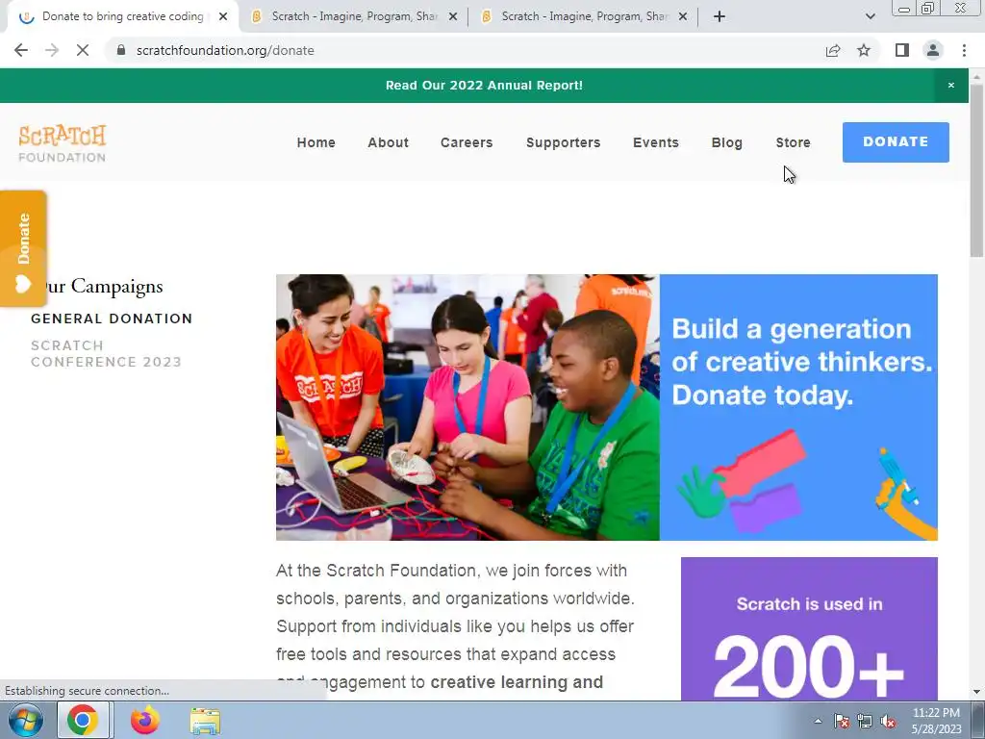Click the muted volume tray icon

pyautogui.click(x=888, y=722)
